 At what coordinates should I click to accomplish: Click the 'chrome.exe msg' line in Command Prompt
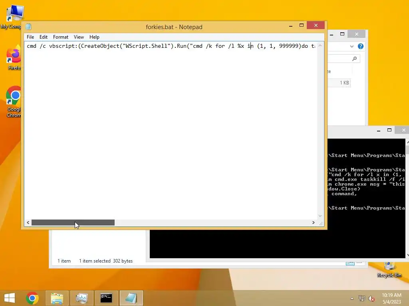click(367, 184)
